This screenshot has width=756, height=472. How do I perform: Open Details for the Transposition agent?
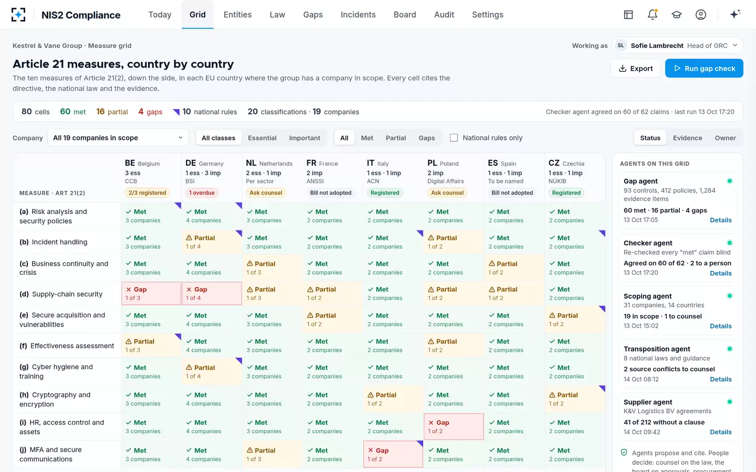(720, 379)
